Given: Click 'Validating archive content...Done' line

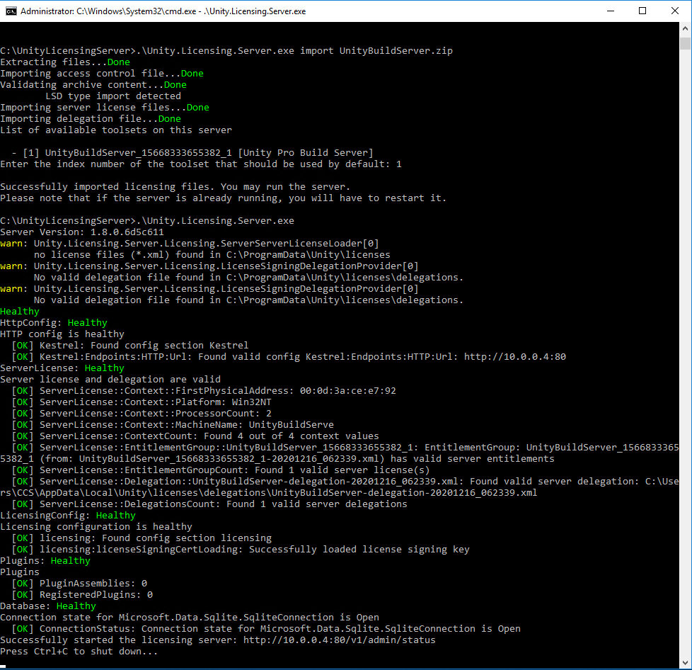Looking at the screenshot, I should click(x=93, y=85).
